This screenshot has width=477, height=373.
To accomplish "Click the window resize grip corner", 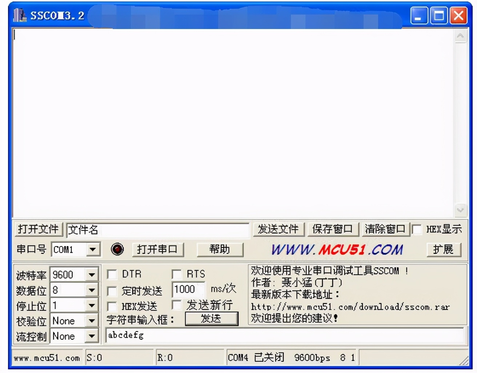I will coord(464,361).
